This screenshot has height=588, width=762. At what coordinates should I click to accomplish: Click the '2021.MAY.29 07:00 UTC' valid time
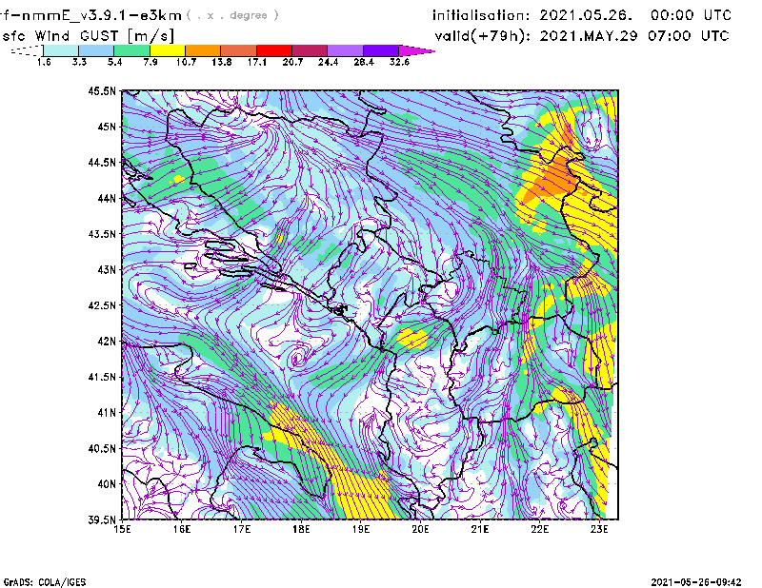point(634,36)
